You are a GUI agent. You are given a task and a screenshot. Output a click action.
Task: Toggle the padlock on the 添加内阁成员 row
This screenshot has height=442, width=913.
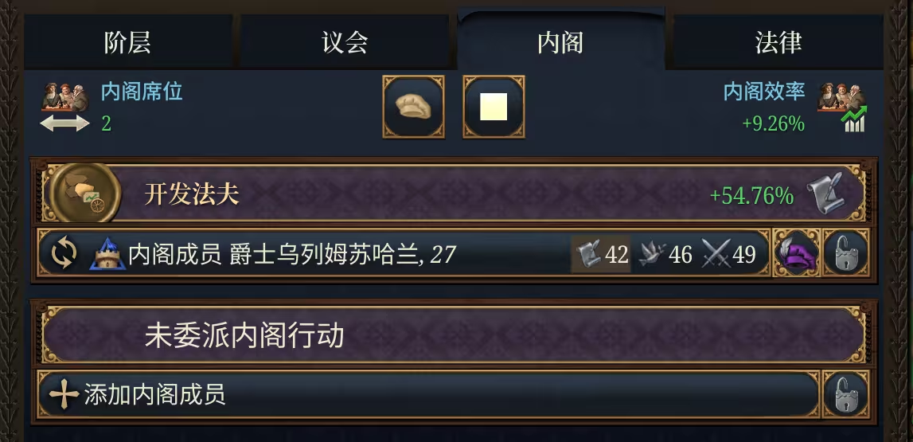(844, 394)
